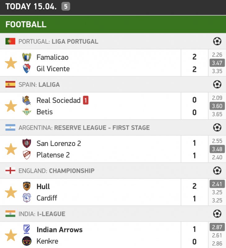Star the Hull vs Cardiff match
The height and width of the screenshot is (248, 226).
tap(11, 192)
